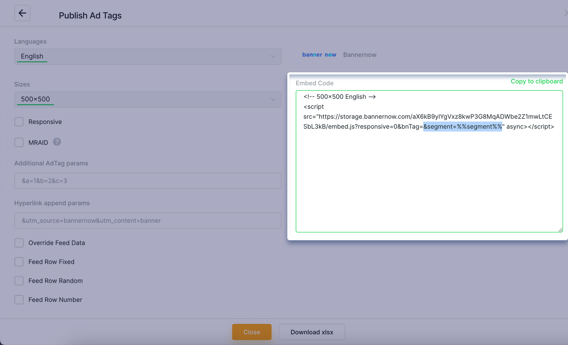Image resolution: width=568 pixels, height=345 pixels.
Task: Tick the MRAID checkbox
Action: pyautogui.click(x=19, y=143)
